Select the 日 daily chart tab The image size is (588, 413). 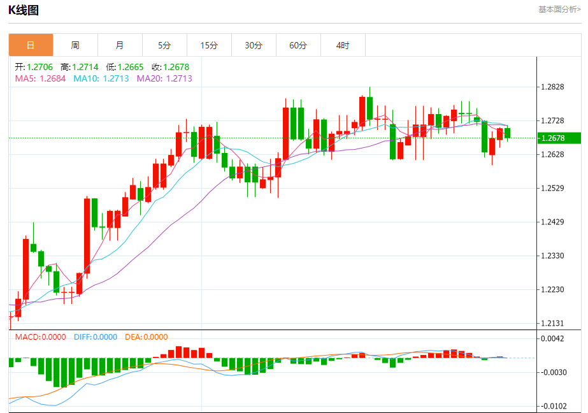(31, 45)
